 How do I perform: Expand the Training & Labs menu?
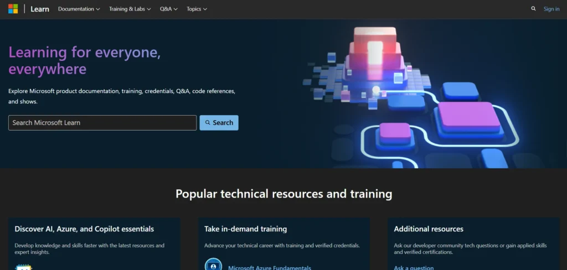130,9
